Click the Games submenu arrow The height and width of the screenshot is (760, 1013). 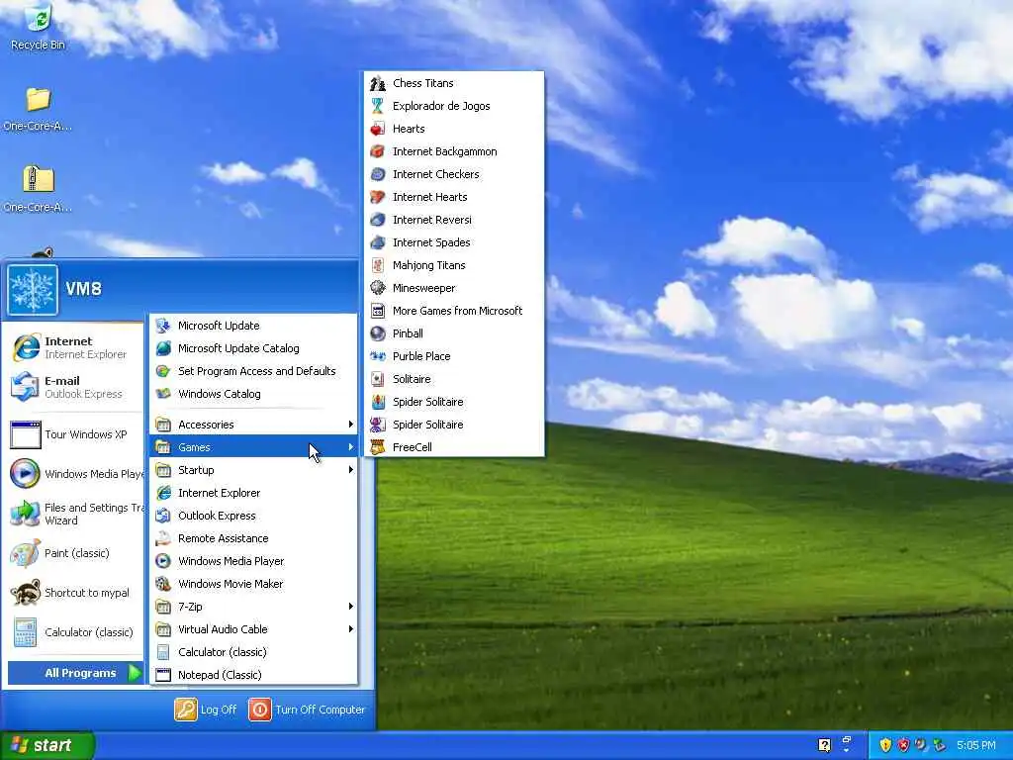coord(351,447)
